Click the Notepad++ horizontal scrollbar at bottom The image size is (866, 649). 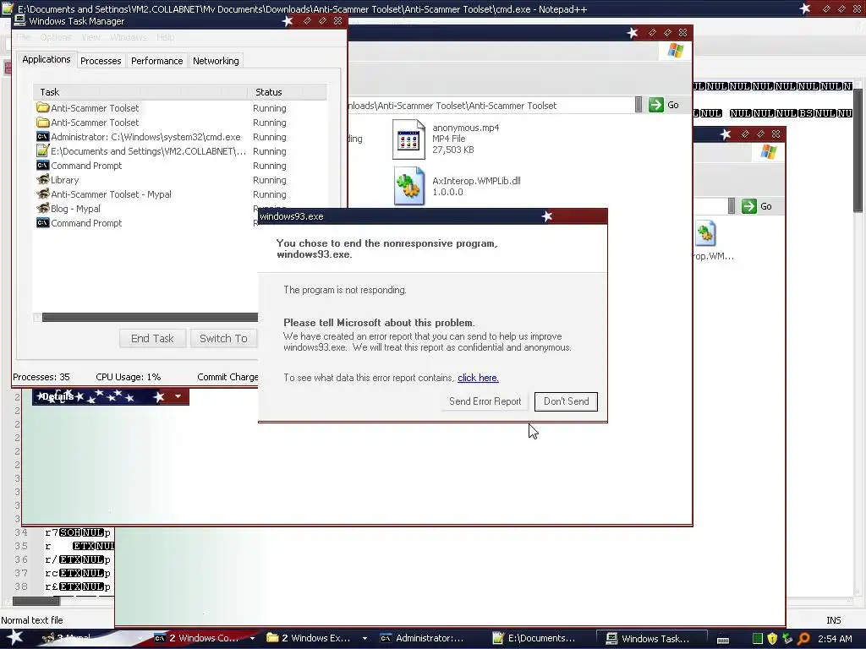[36, 601]
